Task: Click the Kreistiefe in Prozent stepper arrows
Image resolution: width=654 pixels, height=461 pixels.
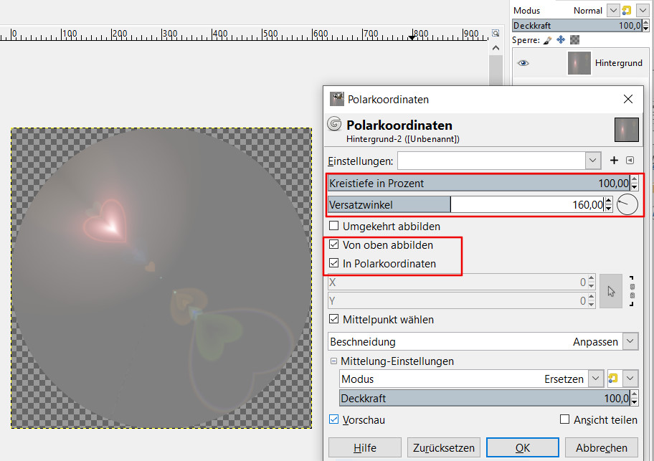Action: pos(634,183)
